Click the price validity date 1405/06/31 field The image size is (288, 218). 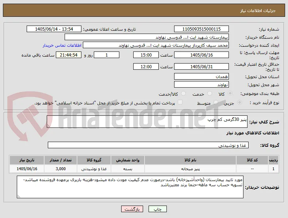click(201, 66)
